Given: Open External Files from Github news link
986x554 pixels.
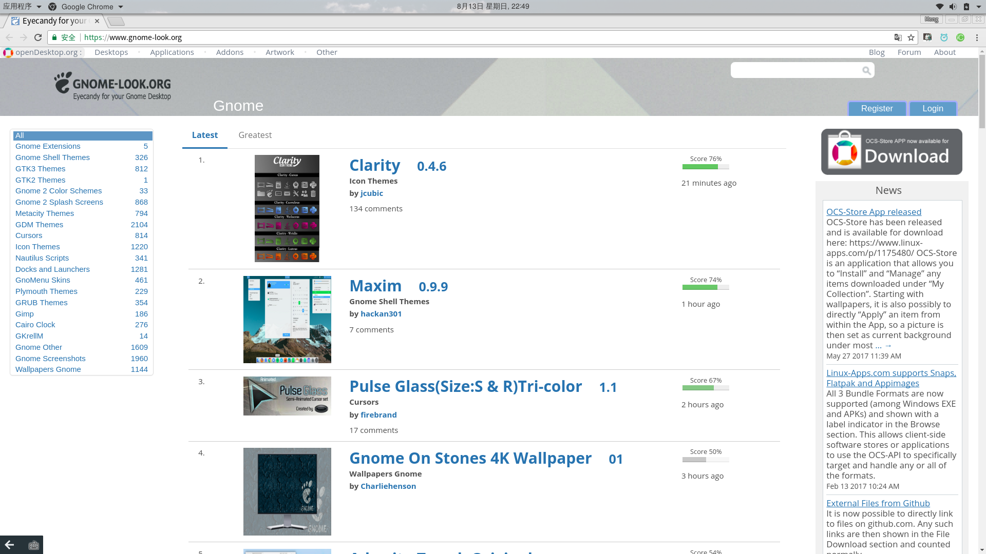Looking at the screenshot, I should coord(878,503).
